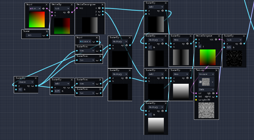Click the yellow sampler2D port on Texture

point(196,100)
